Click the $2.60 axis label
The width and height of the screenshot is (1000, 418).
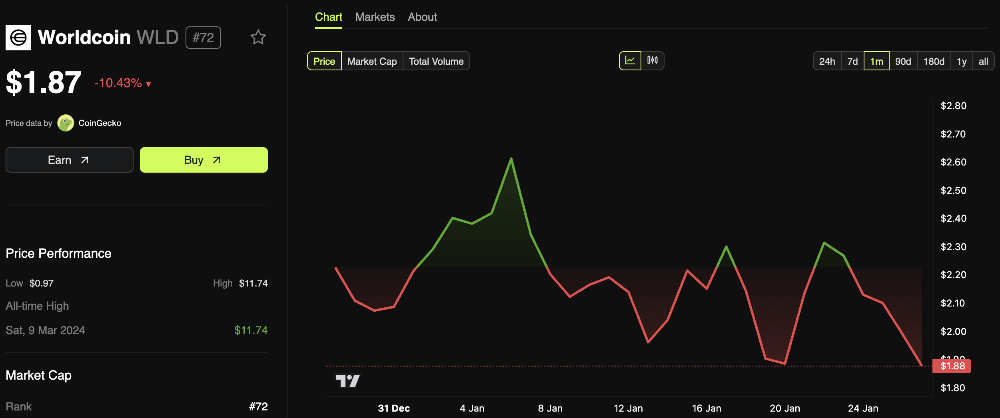click(x=953, y=162)
